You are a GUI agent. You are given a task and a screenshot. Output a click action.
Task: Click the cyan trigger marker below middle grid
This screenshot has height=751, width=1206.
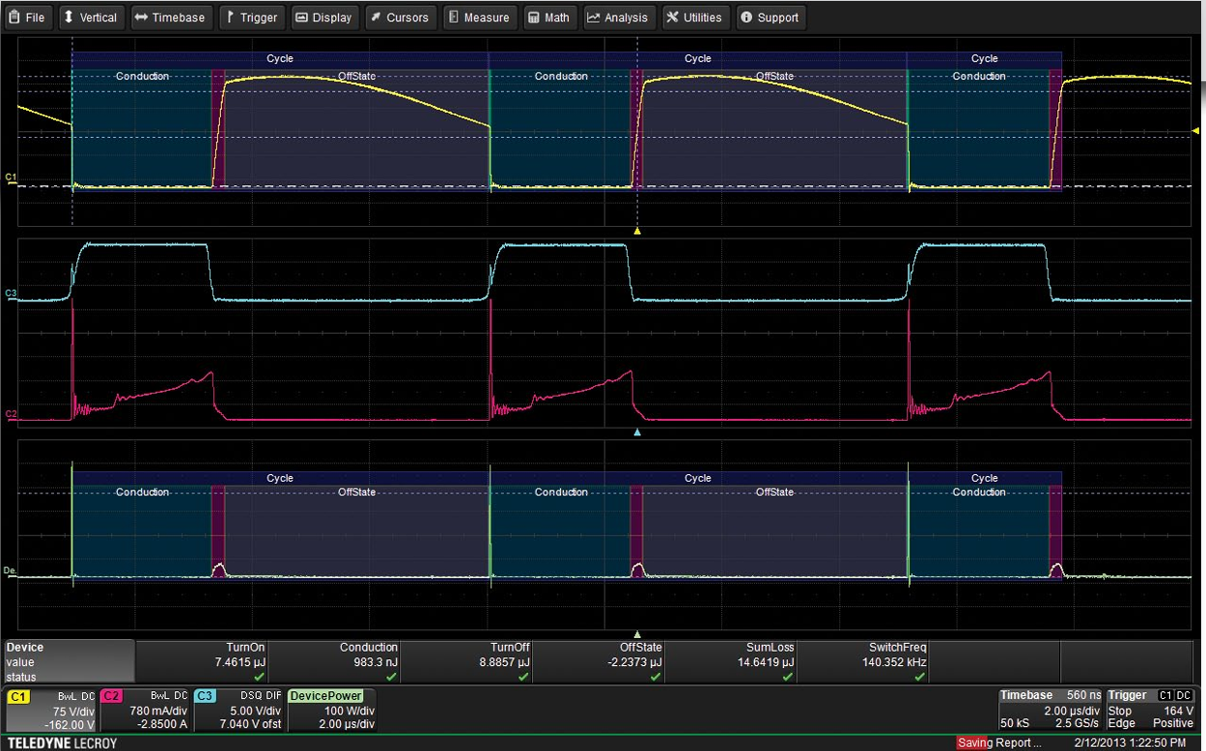[x=636, y=433]
